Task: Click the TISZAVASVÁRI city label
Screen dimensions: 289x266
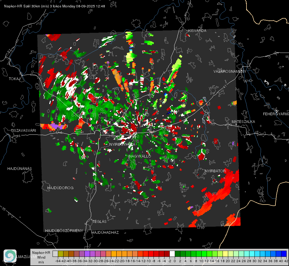Action: coord(23,131)
